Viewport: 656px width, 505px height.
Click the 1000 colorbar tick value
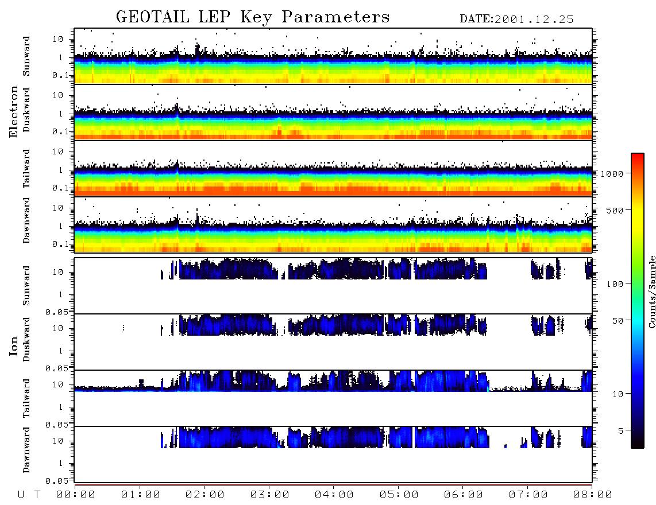[612, 173]
